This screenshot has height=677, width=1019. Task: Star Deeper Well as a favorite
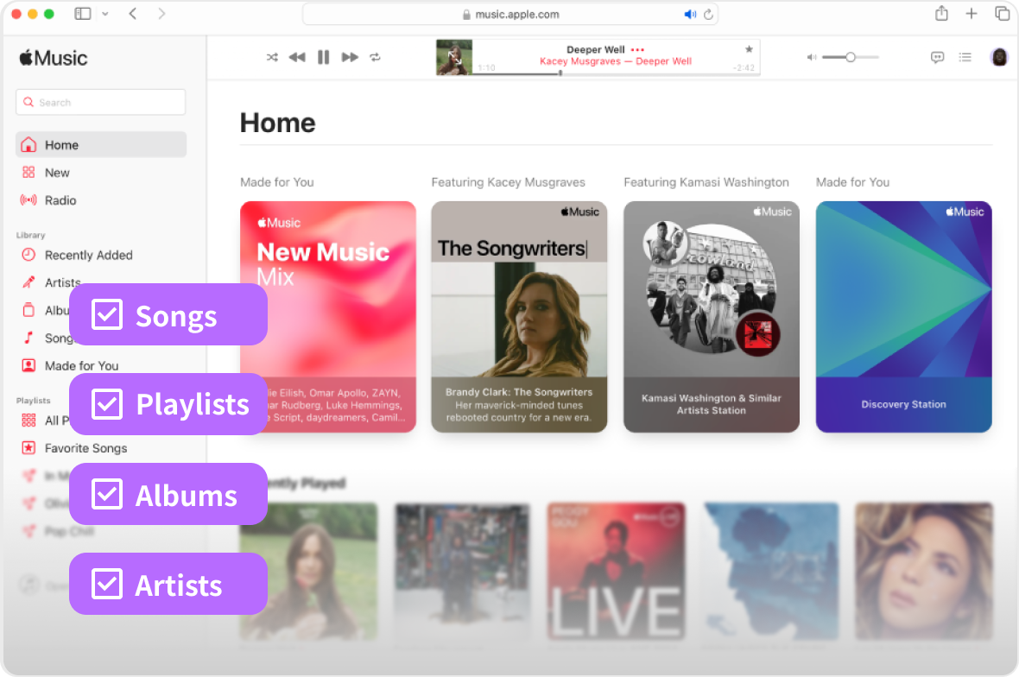click(749, 49)
